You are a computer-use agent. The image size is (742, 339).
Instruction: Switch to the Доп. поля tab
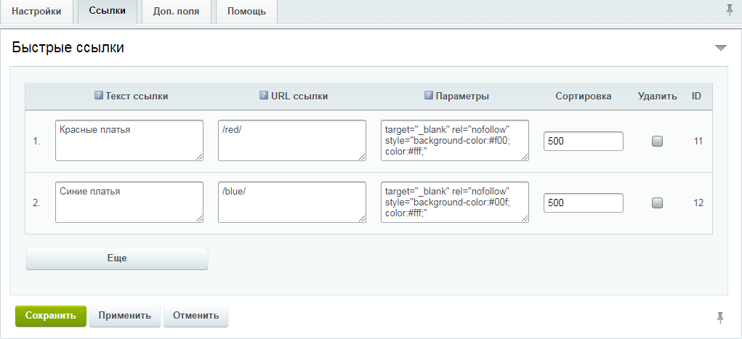click(176, 12)
